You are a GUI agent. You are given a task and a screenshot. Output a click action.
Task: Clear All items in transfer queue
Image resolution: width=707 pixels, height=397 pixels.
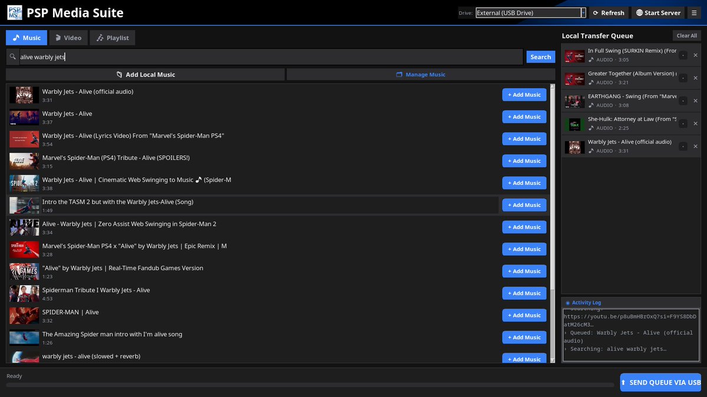click(x=686, y=36)
